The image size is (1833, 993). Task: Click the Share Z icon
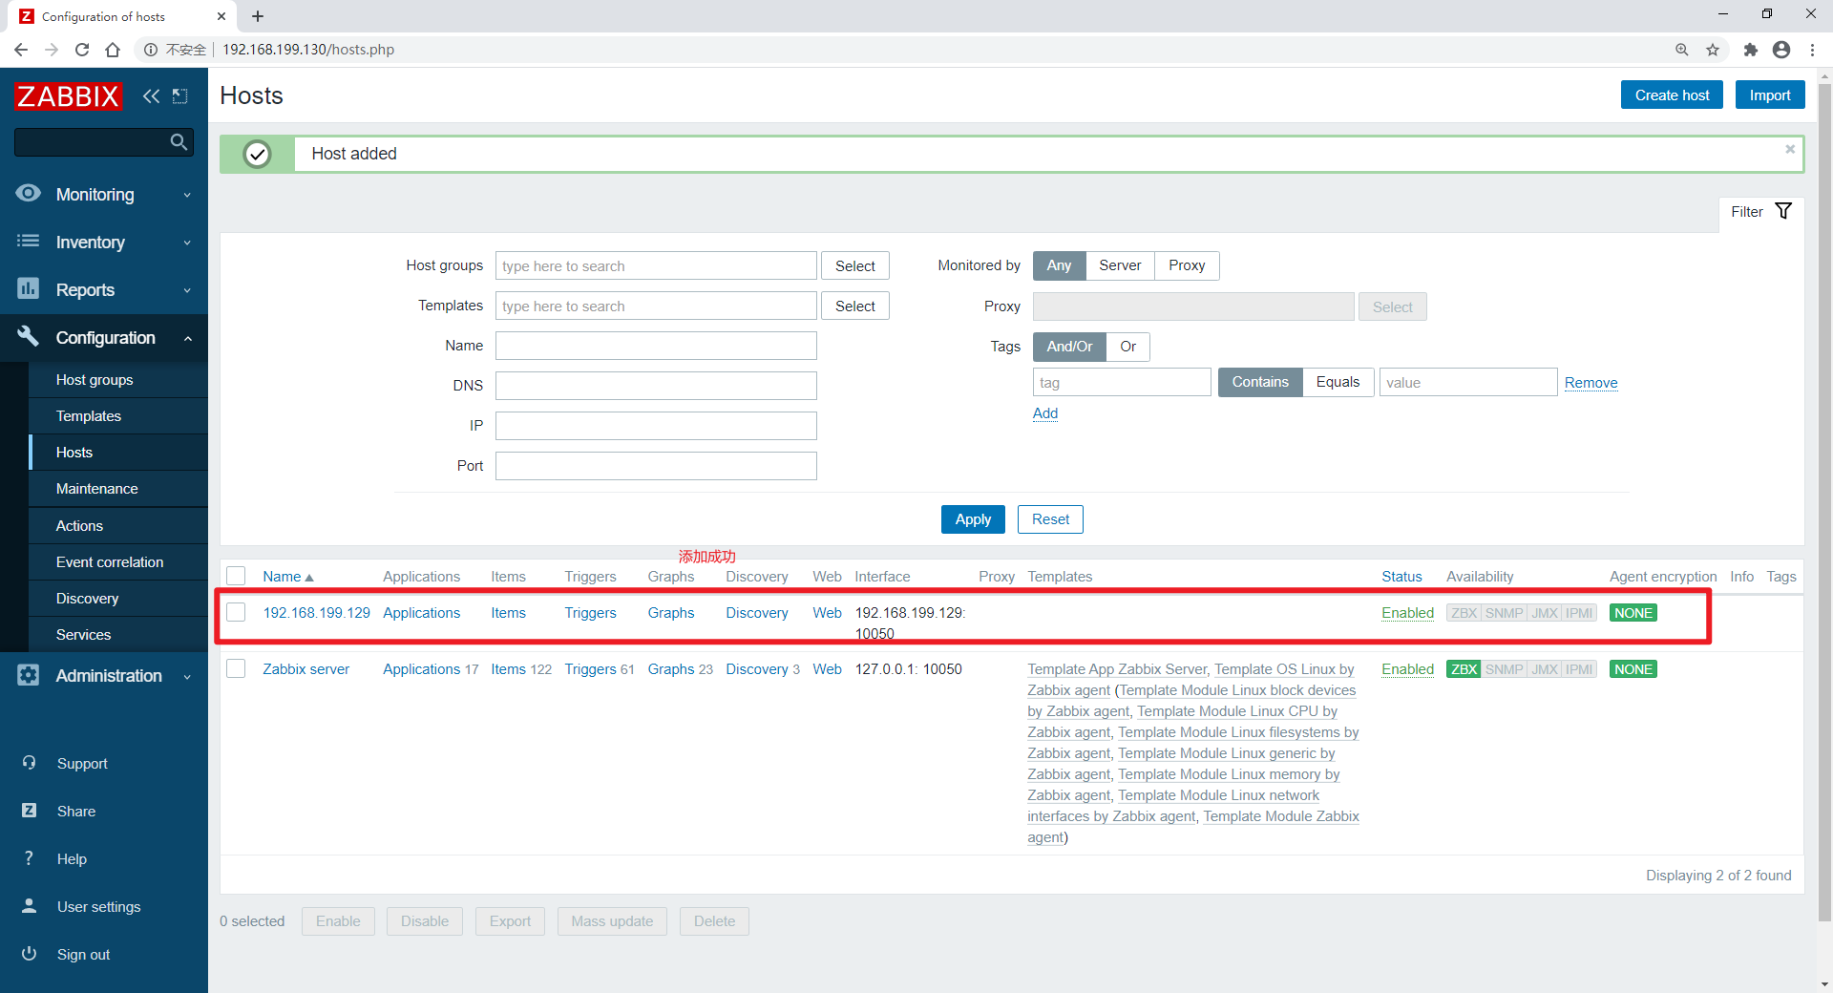(29, 811)
